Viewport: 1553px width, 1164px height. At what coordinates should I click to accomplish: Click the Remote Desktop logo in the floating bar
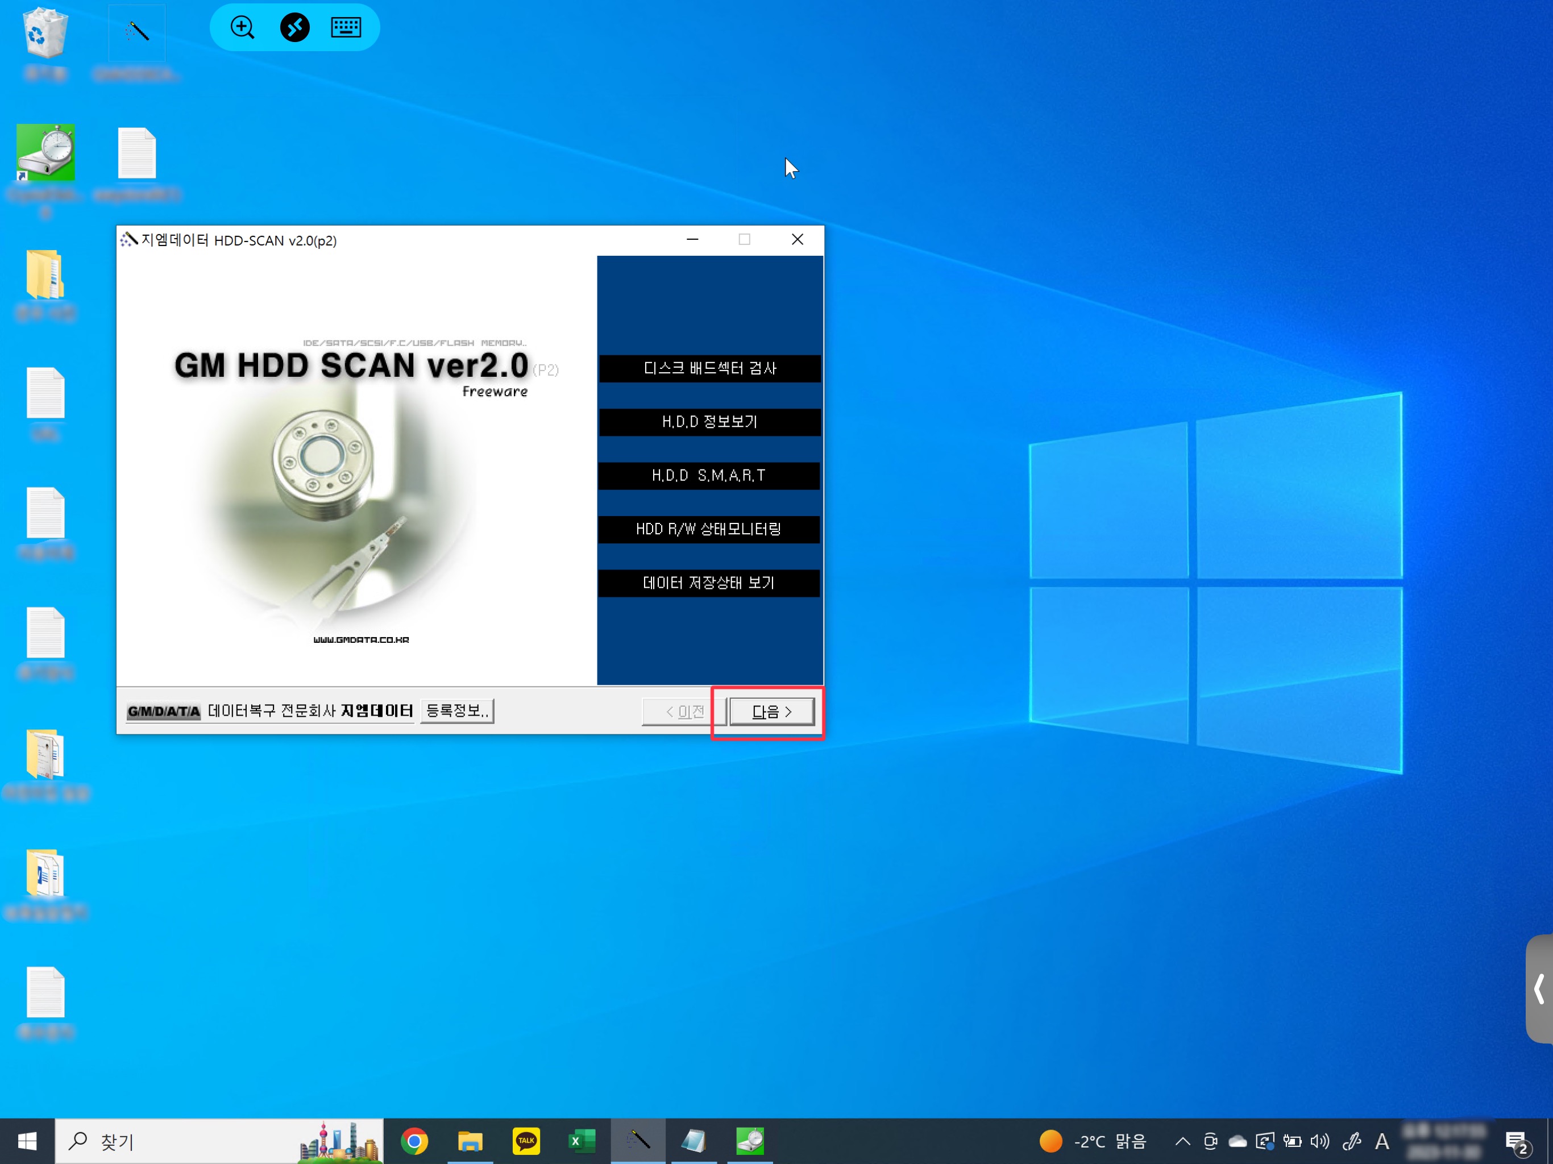point(294,27)
